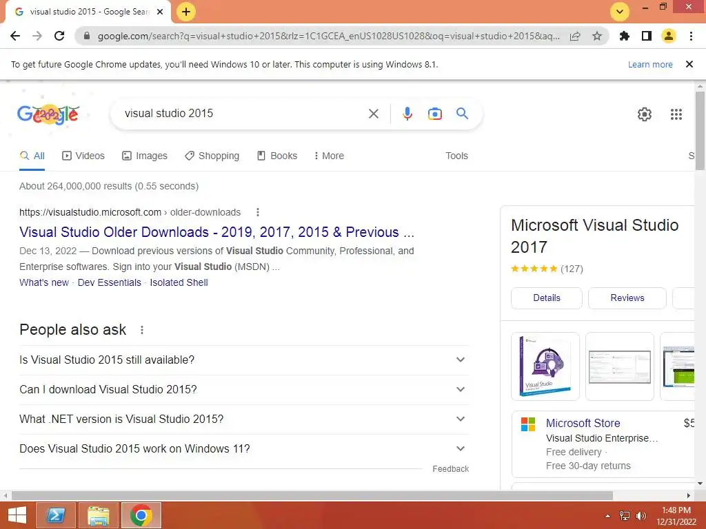Screen dimensions: 706x529
Task: Click the address bar URL
Action: click(329, 36)
